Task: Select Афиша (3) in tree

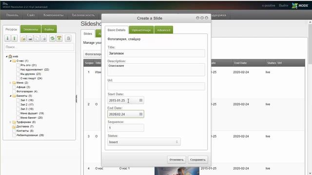Action: coord(23,87)
